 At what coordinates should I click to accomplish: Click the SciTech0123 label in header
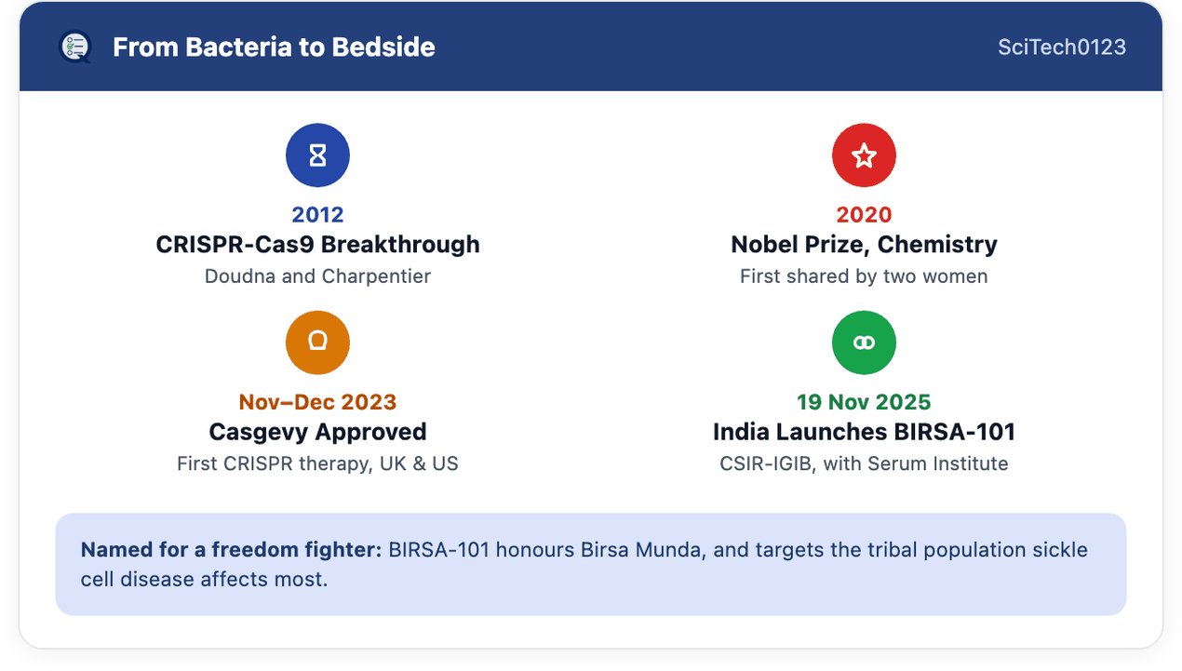pyautogui.click(x=1062, y=47)
